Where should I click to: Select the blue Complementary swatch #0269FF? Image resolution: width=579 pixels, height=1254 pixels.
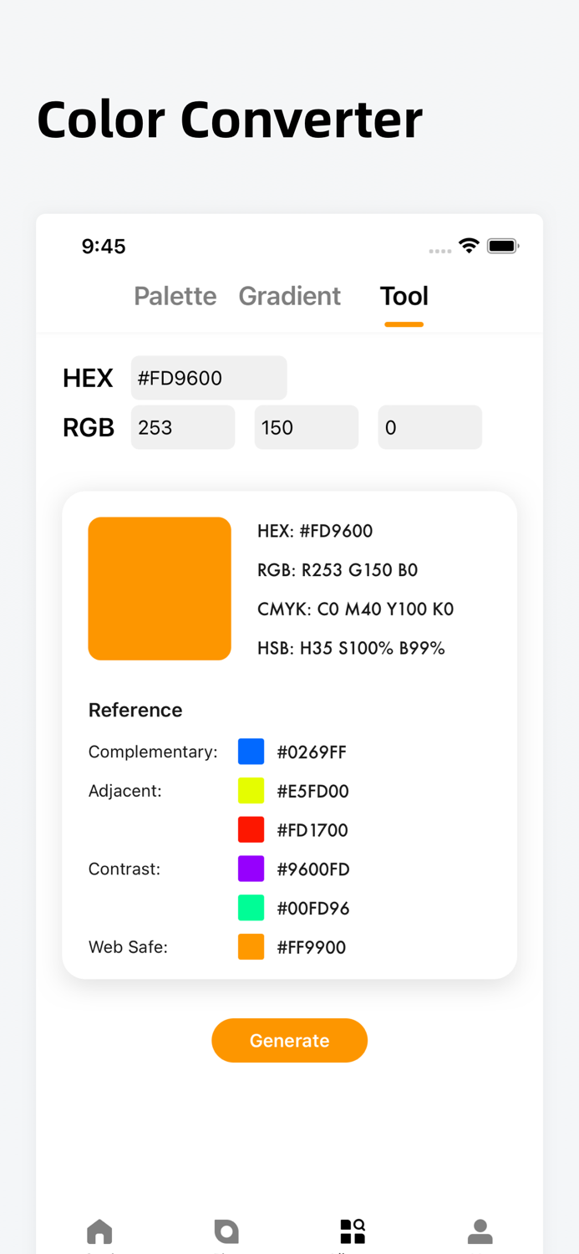pos(251,751)
